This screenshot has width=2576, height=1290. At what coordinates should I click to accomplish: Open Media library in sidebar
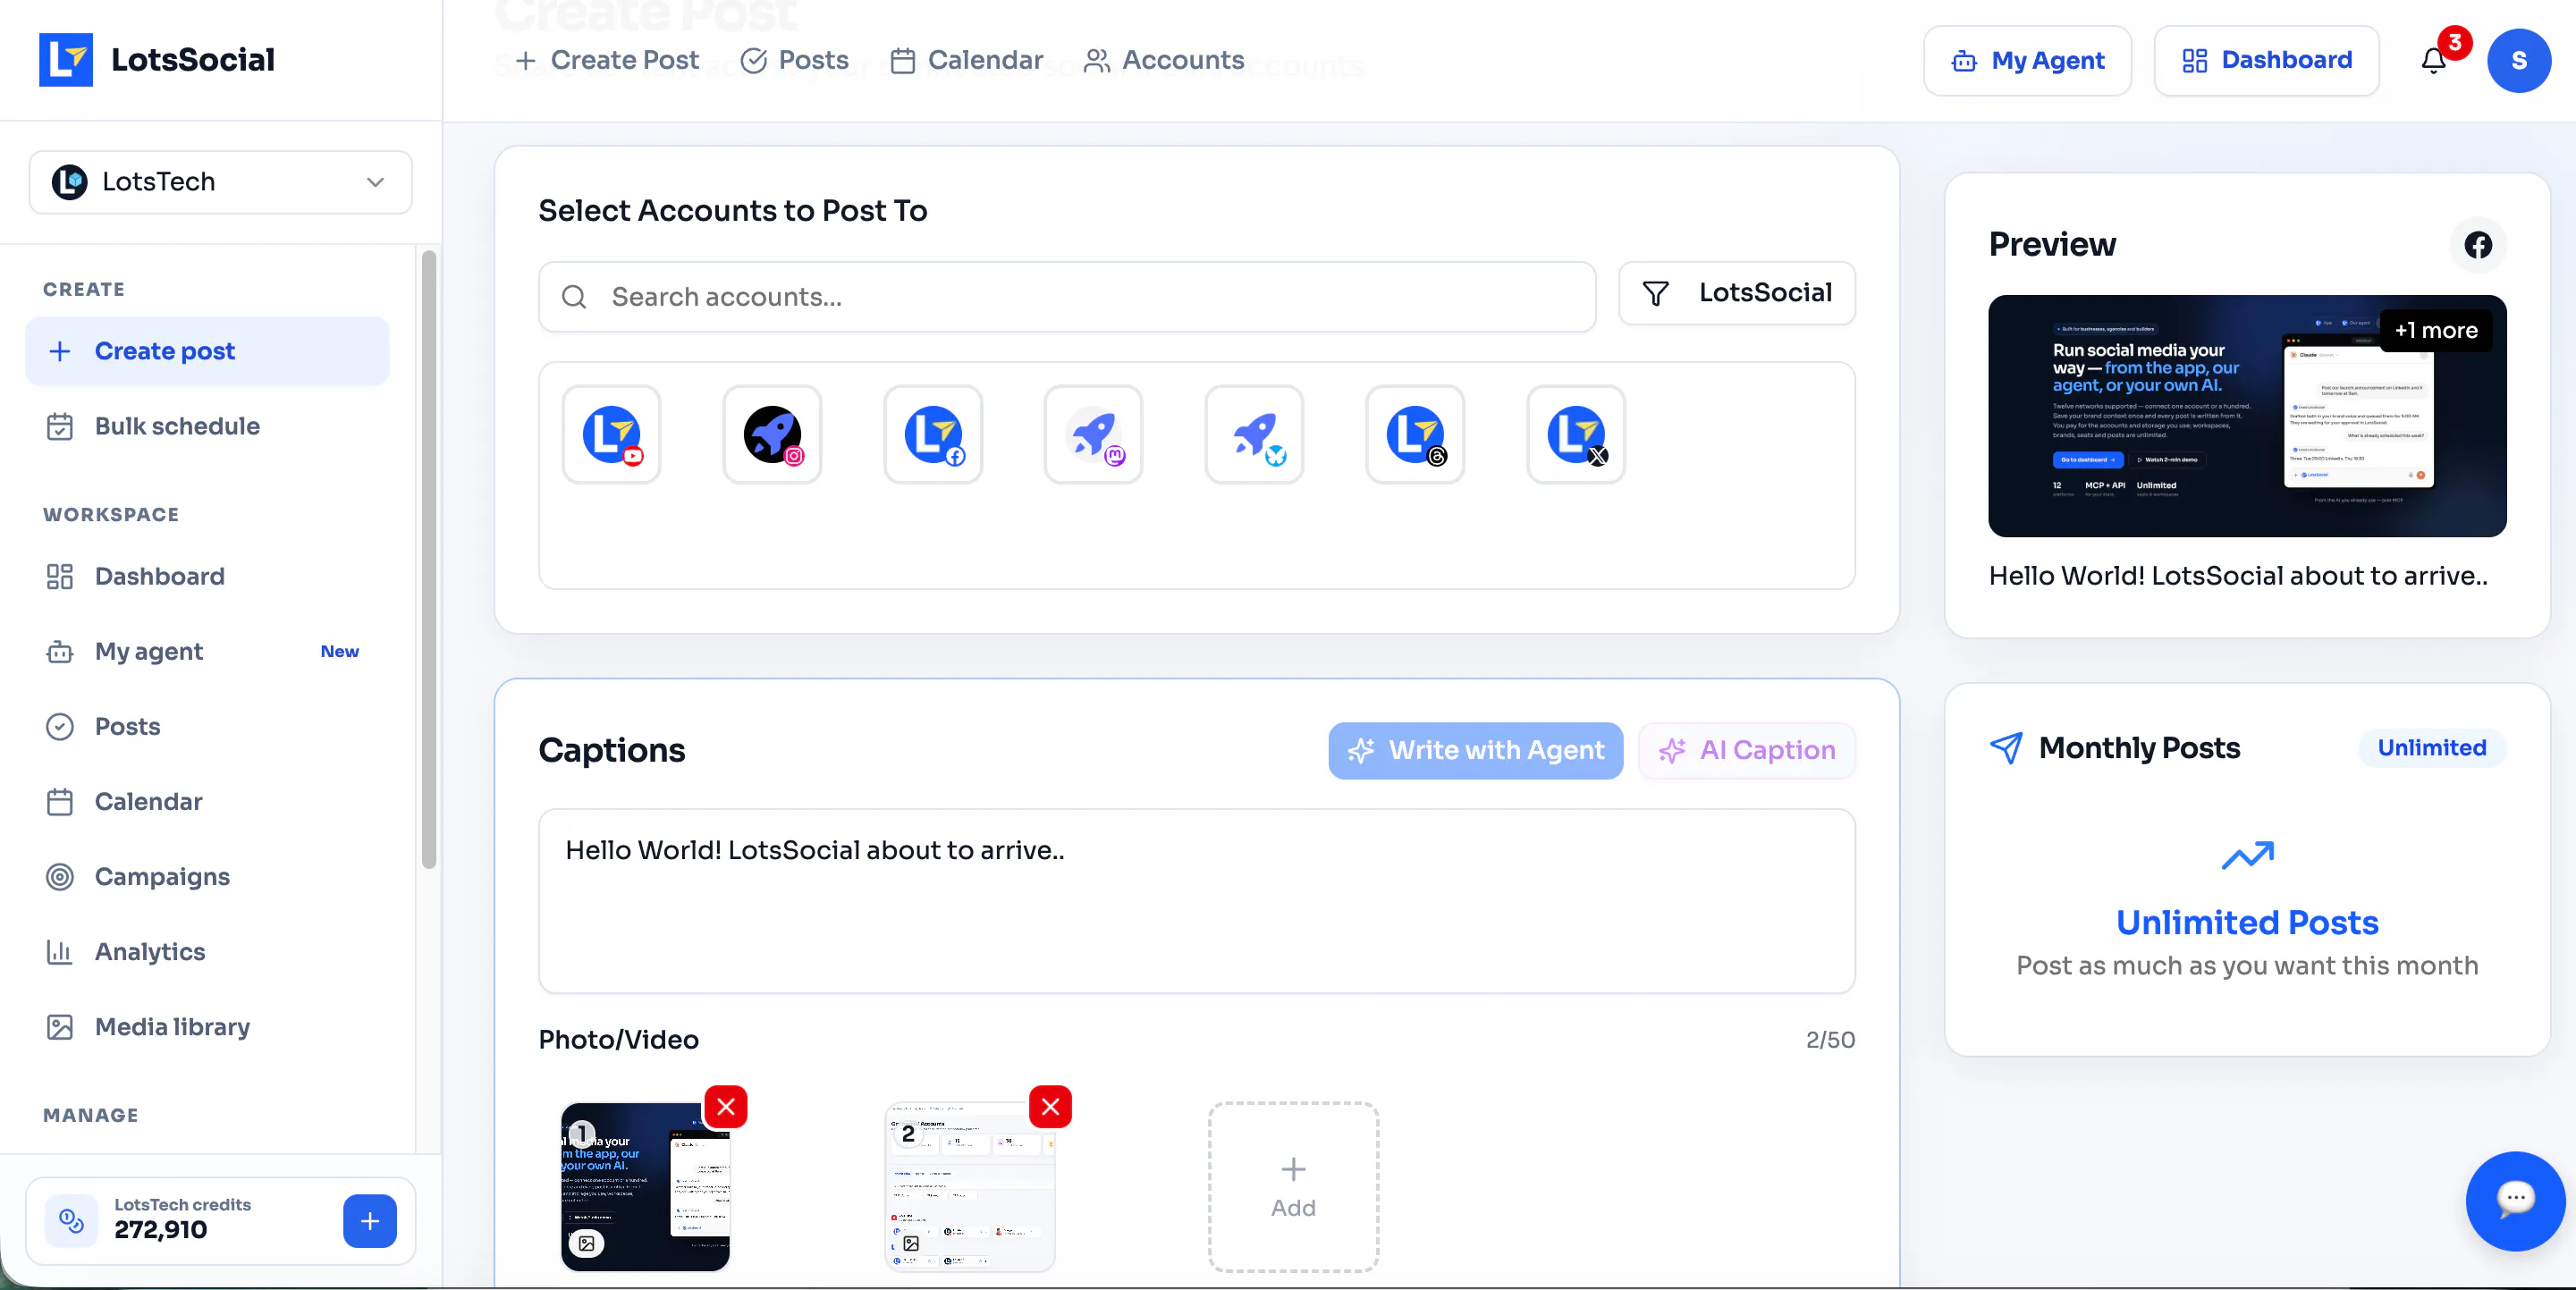207,1026
